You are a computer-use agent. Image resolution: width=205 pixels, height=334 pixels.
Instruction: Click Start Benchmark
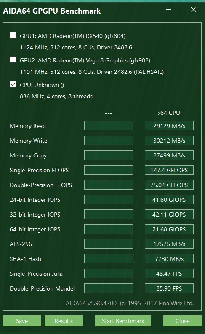[x=123, y=321]
